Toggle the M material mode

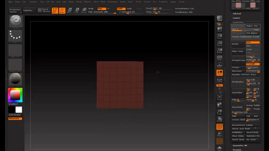[108, 8]
